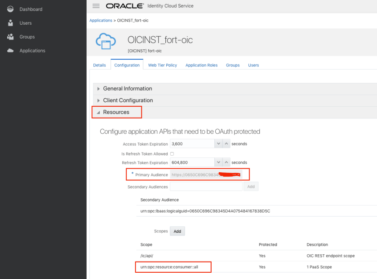Expand the Client Configuration section

pyautogui.click(x=128, y=100)
